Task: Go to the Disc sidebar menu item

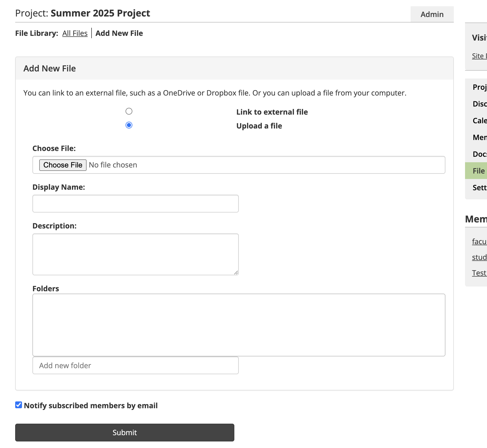Action: pyautogui.click(x=479, y=104)
